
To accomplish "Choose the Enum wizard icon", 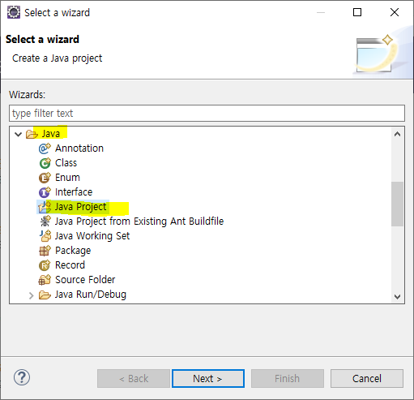I will tap(45, 178).
